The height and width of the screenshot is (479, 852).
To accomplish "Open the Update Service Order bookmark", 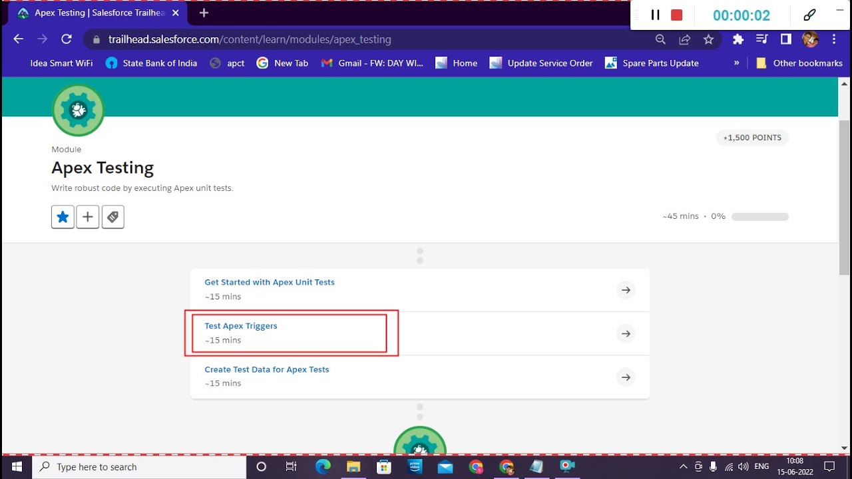I will (x=541, y=63).
